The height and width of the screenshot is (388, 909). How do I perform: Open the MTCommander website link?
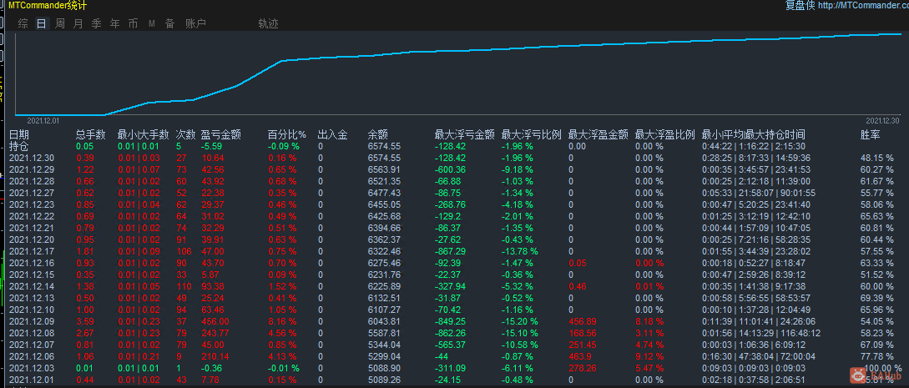863,6
